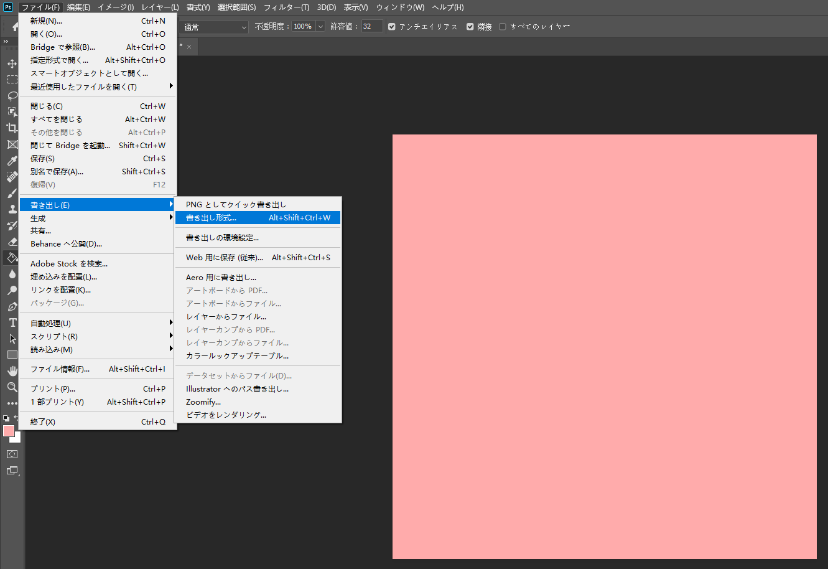Select the Zoom tool
828x569 pixels.
(x=12, y=387)
